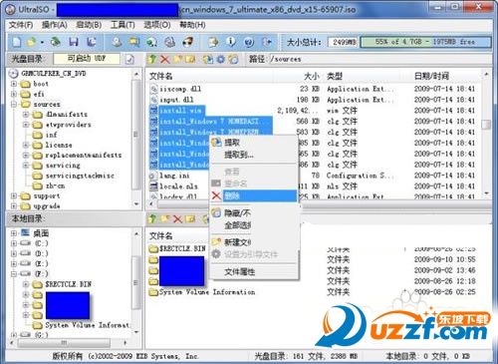498x364 pixels.
Task: Click the red Delete X in local pane toolbar
Action: (177, 218)
